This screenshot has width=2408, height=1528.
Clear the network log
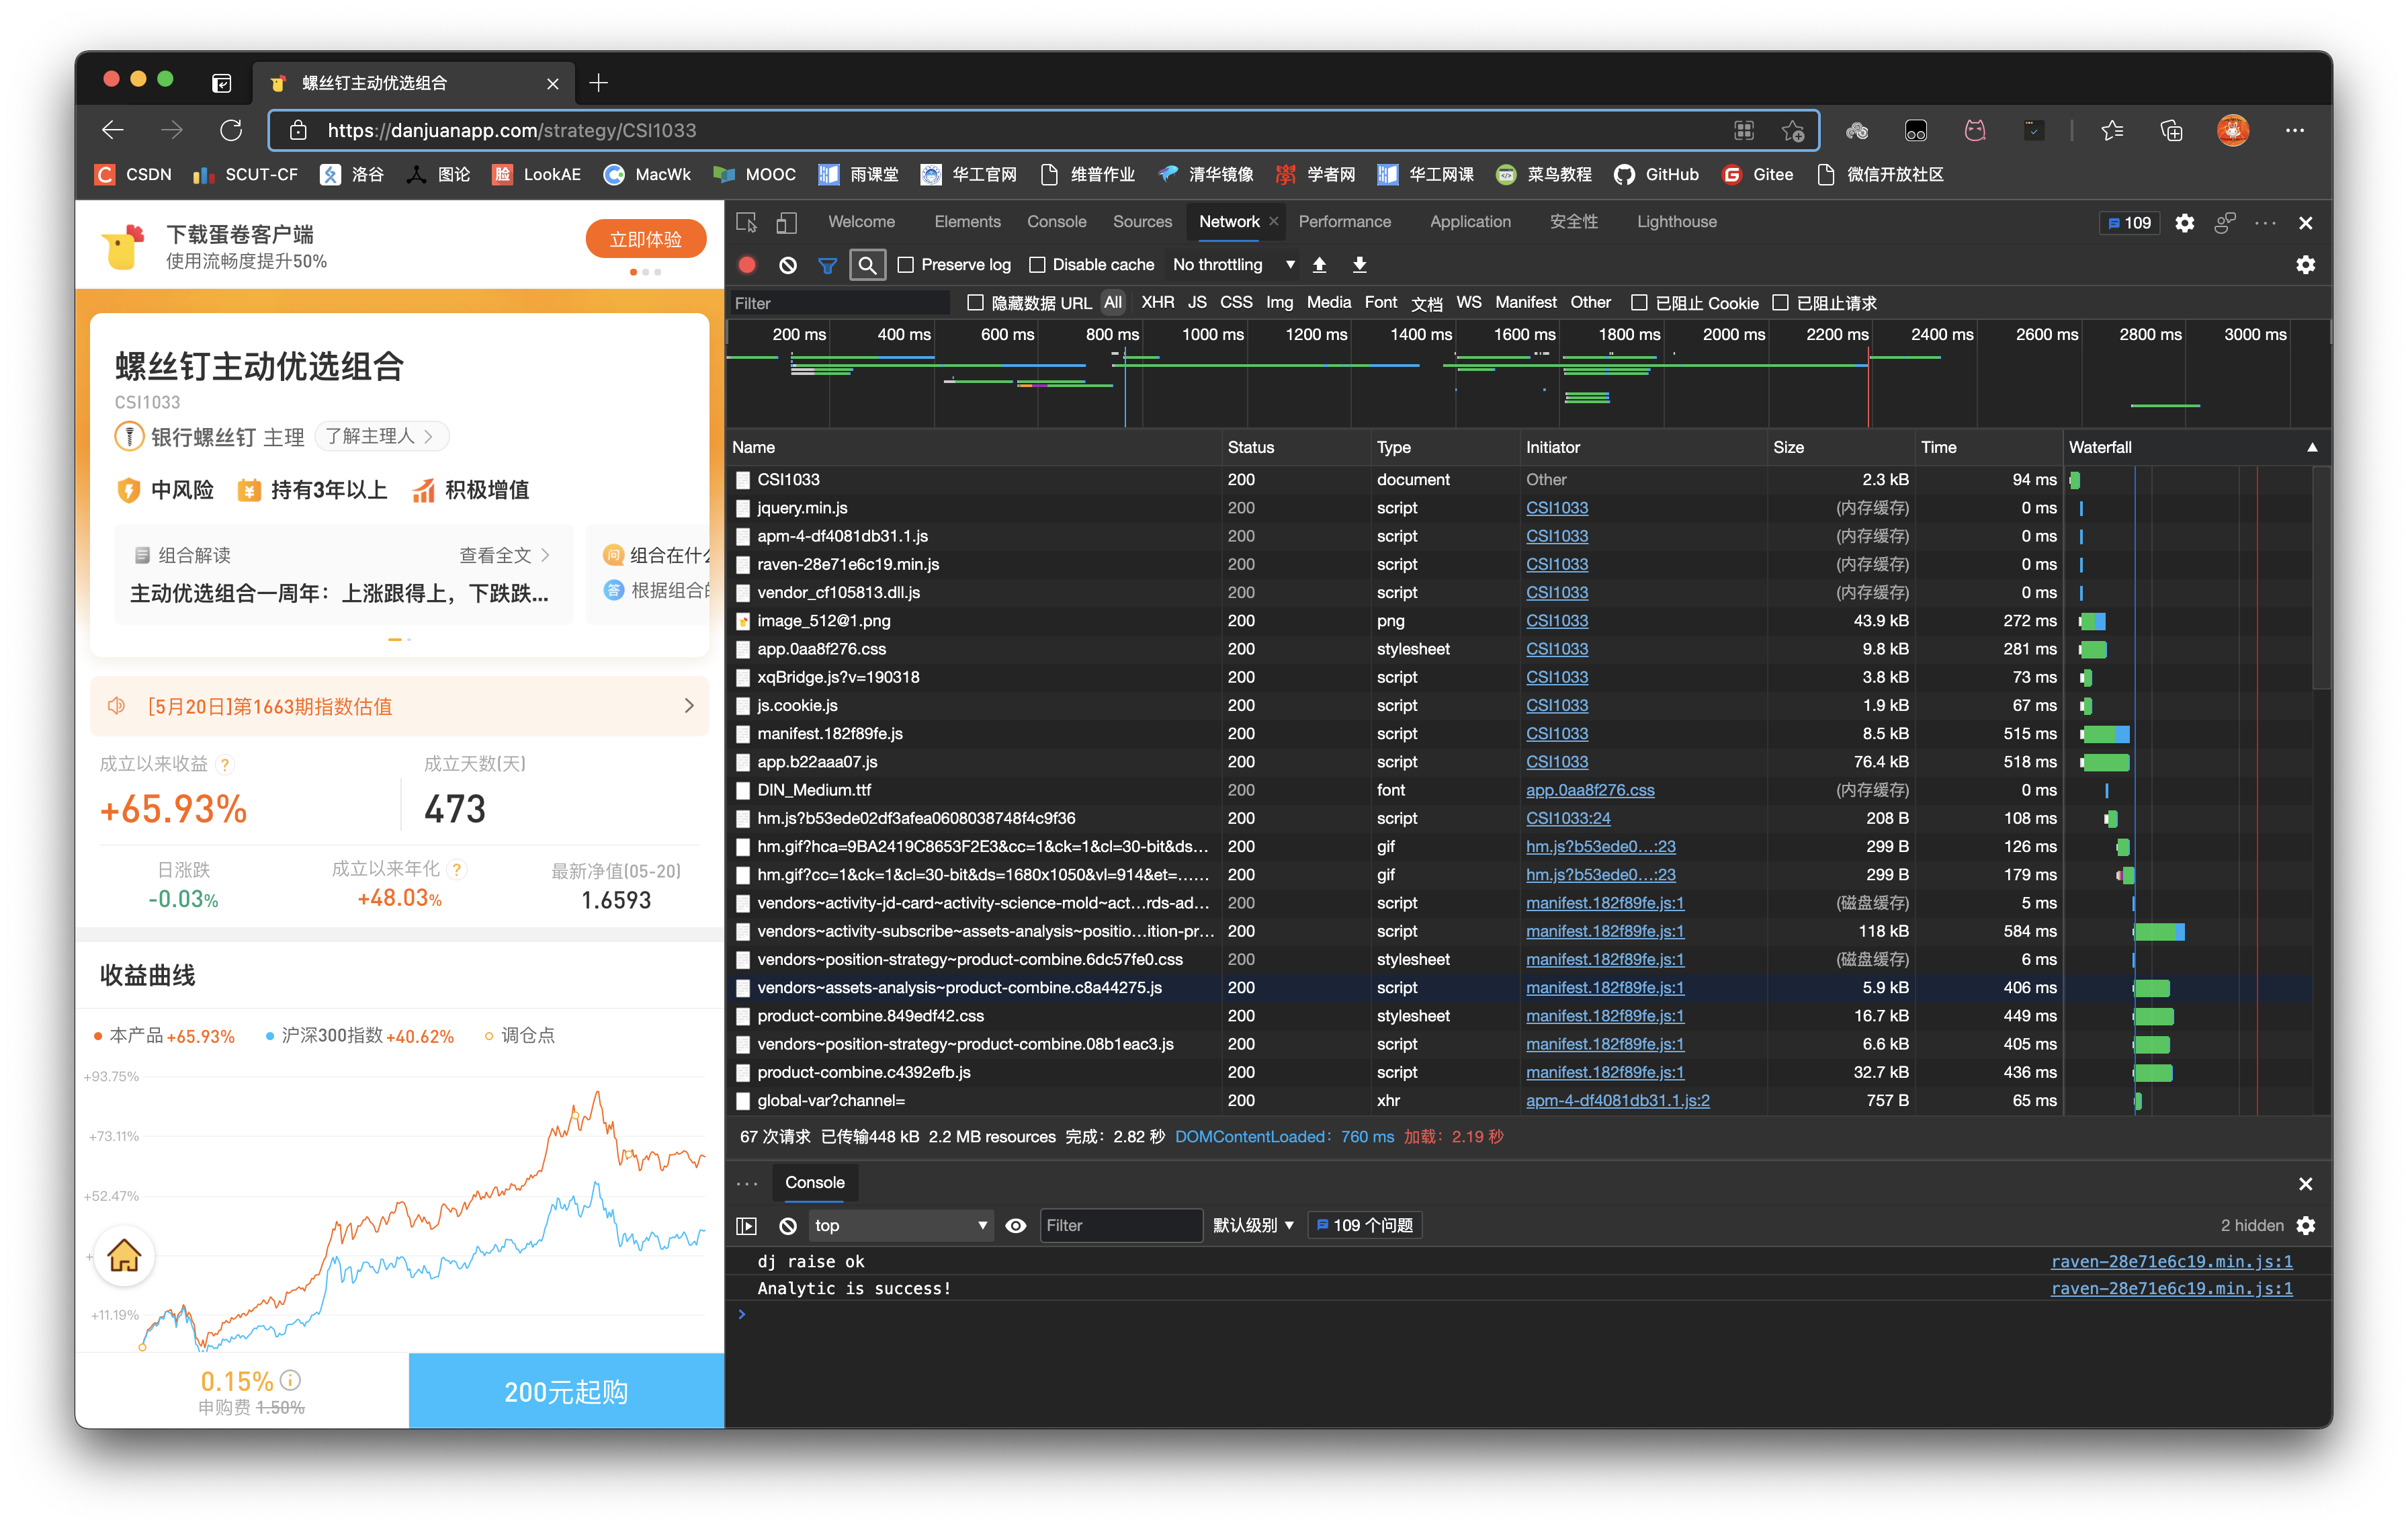pyautogui.click(x=788, y=265)
